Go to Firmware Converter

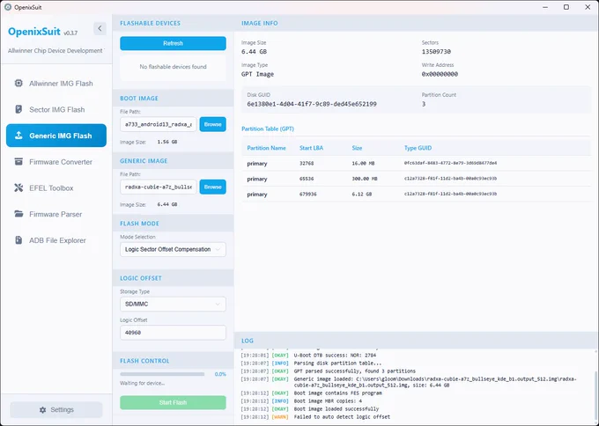[56, 162]
